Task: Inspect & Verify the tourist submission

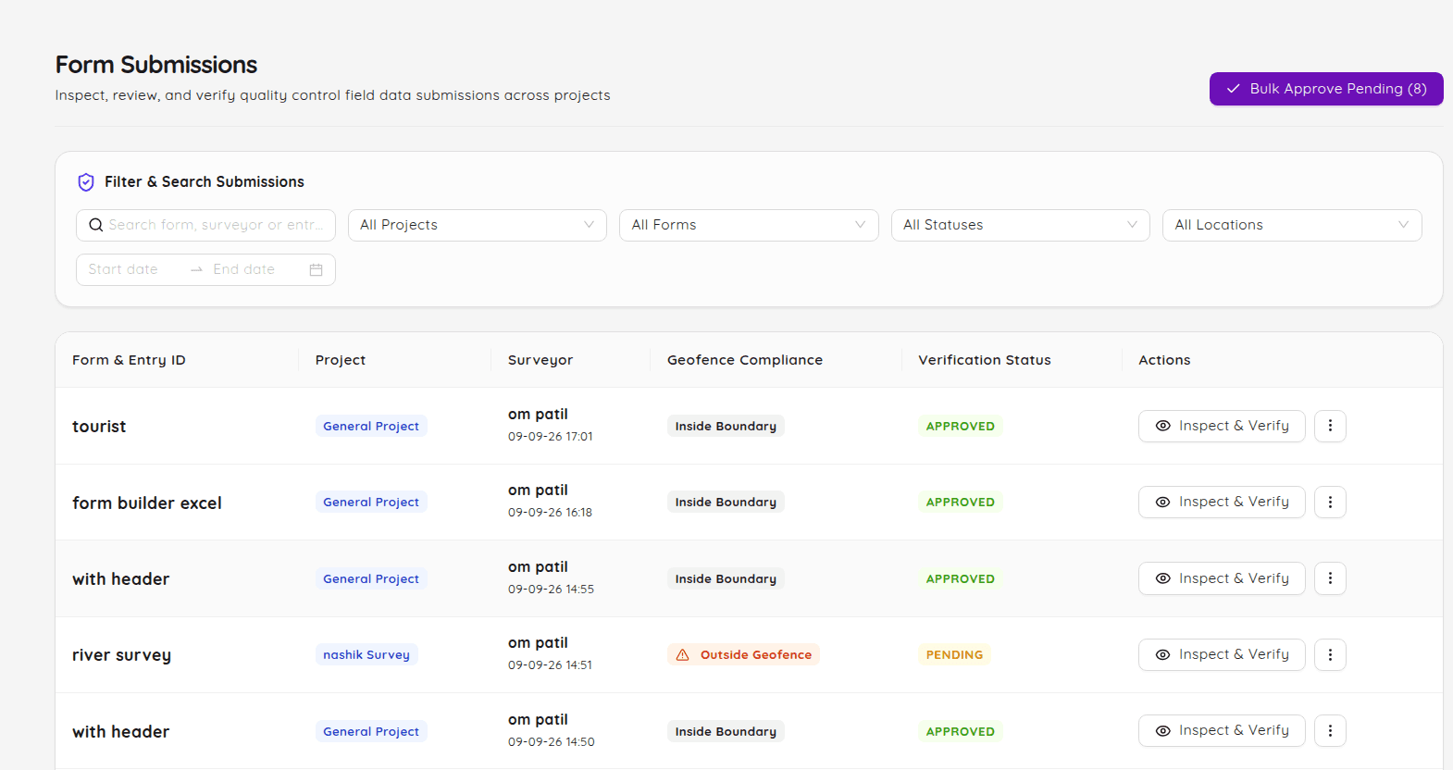Action: click(1222, 426)
